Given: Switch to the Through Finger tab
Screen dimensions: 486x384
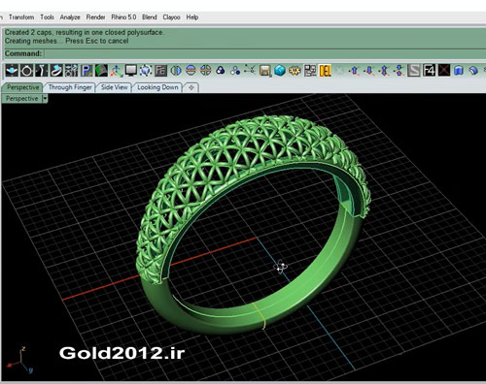Looking at the screenshot, I should point(70,87).
